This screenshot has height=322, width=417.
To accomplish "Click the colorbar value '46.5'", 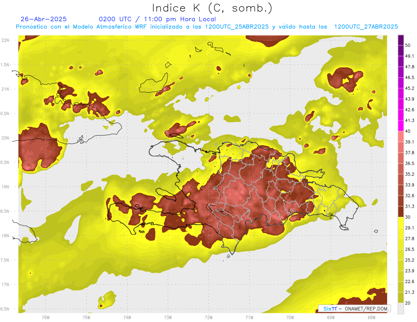I will click(409, 77).
